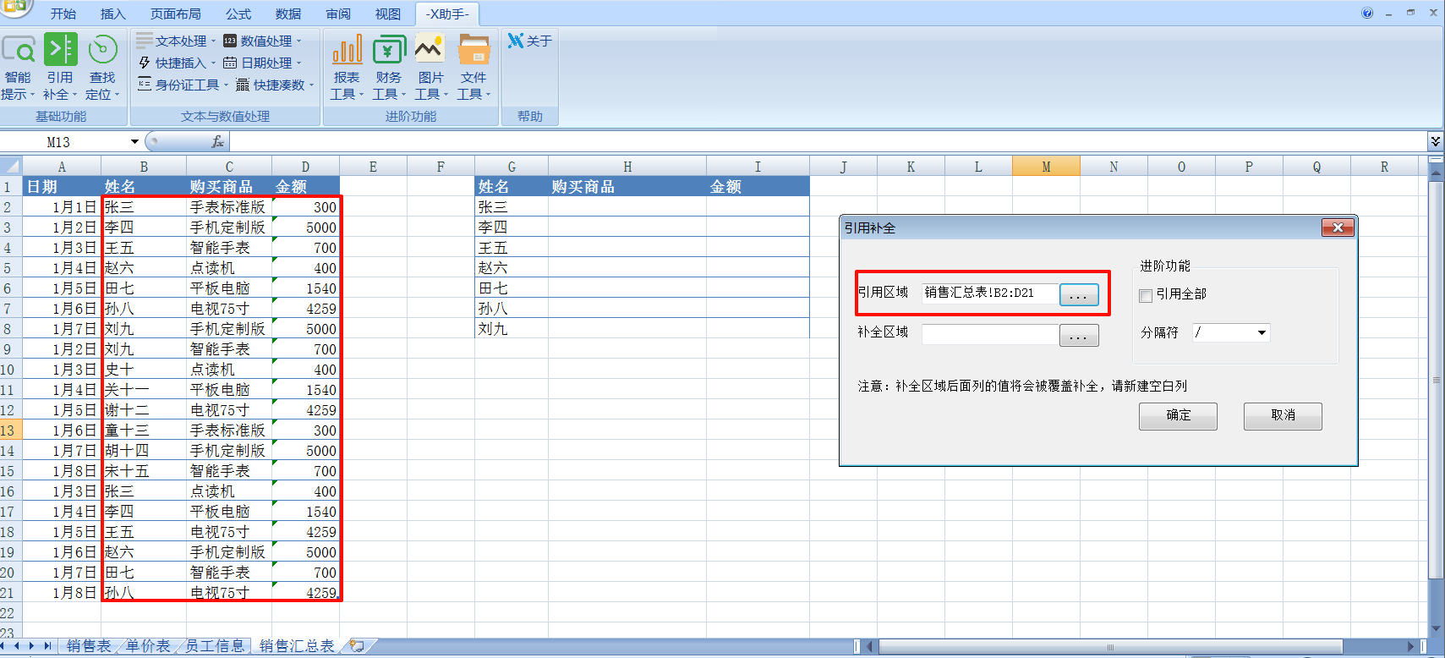
Task: Click the Name Box showing M13
Action: coord(63,142)
